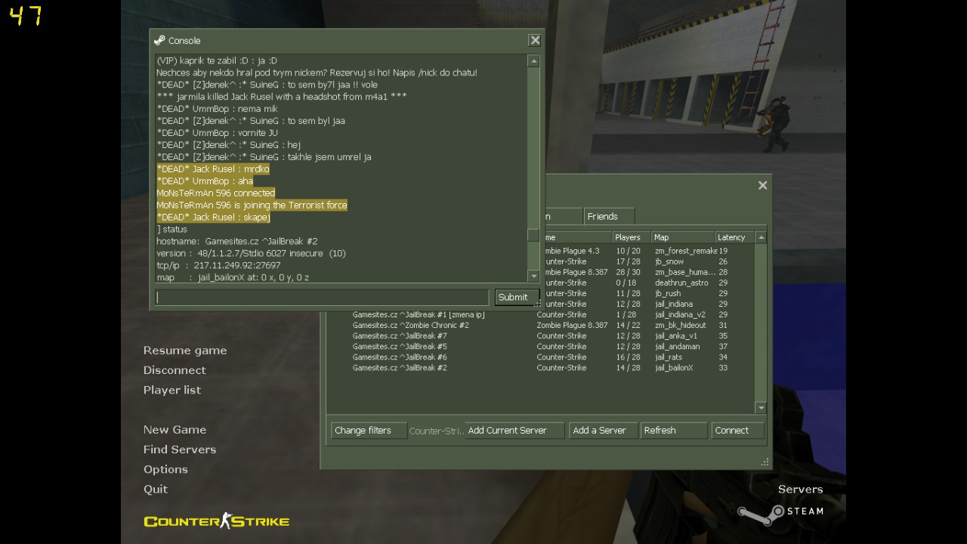The width and height of the screenshot is (967, 544).
Task: Select the jb_rush server row
Action: point(648,293)
